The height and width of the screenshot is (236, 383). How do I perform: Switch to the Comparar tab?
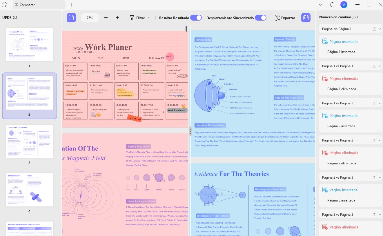(x=39, y=5)
